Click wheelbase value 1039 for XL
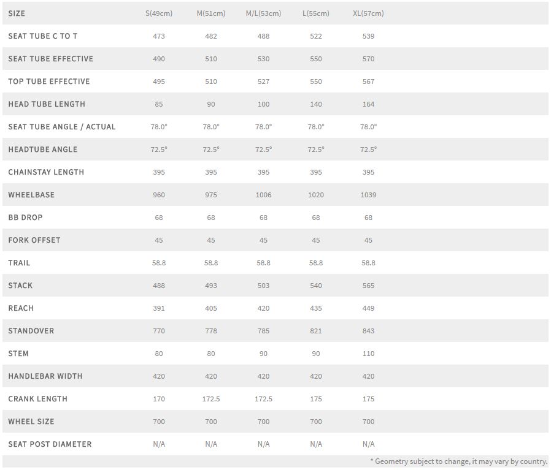This screenshot has height=470, width=551. [x=368, y=195]
